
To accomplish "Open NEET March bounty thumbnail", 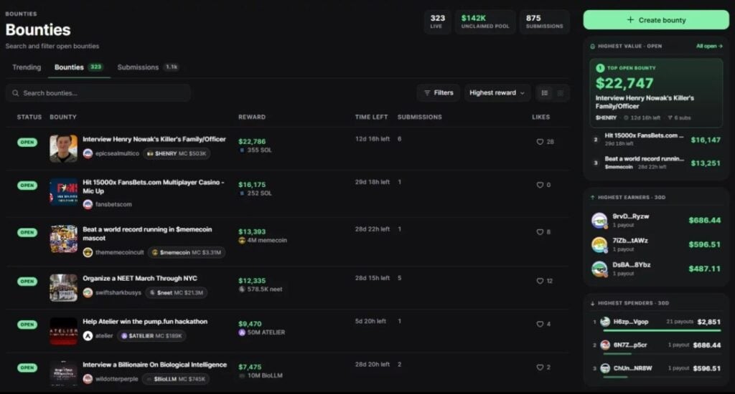I will pos(64,287).
